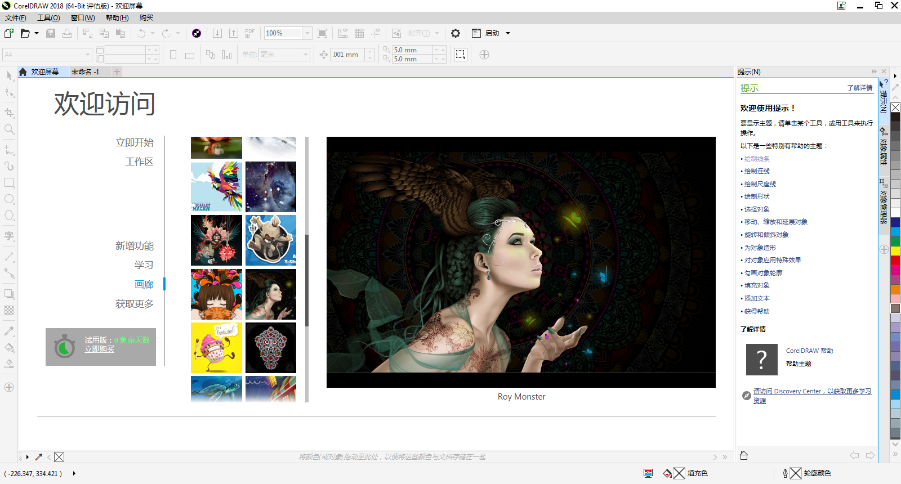Select the Polygon tool
The width and height of the screenshot is (901, 484).
pos(9,216)
